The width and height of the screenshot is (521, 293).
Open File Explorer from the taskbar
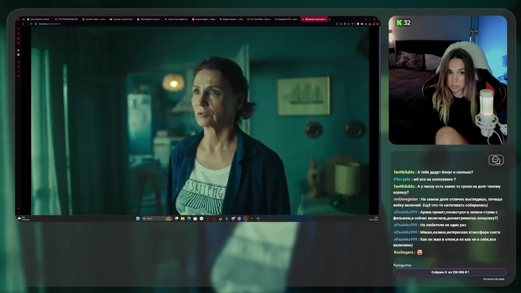coord(183,219)
